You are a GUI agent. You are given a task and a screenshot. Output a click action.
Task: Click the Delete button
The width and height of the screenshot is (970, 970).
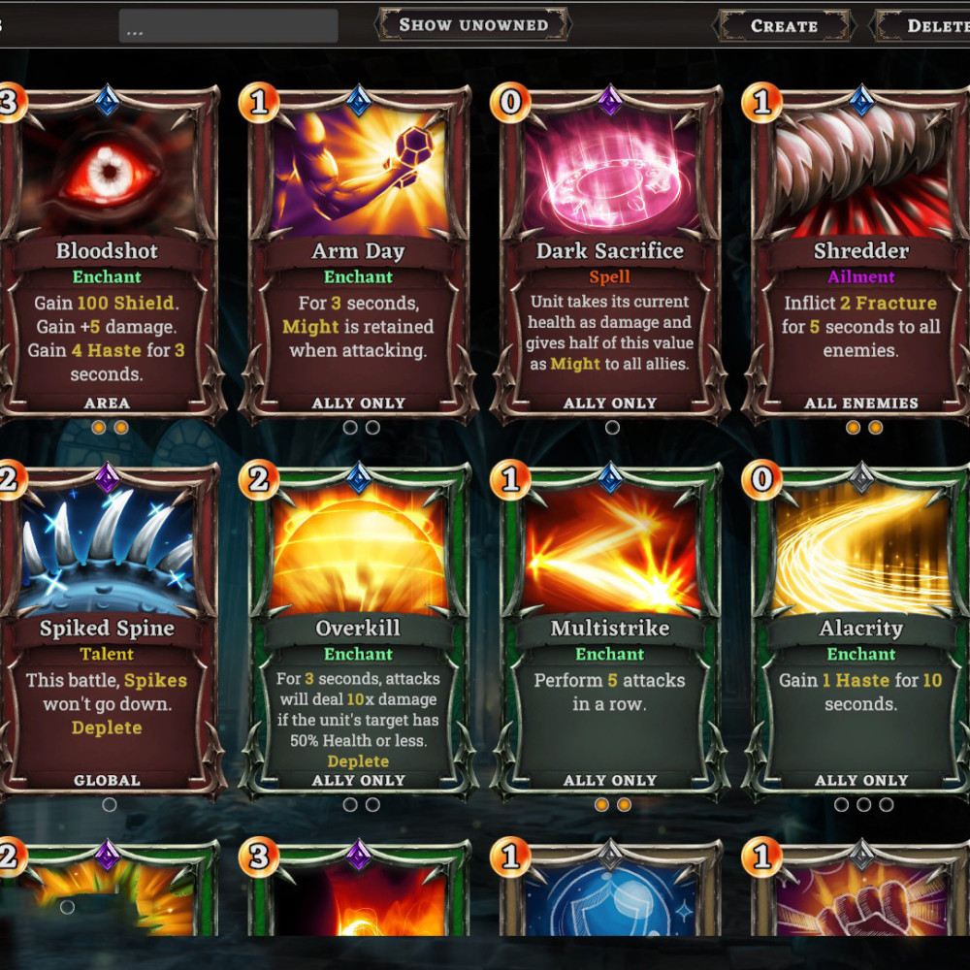click(x=921, y=26)
